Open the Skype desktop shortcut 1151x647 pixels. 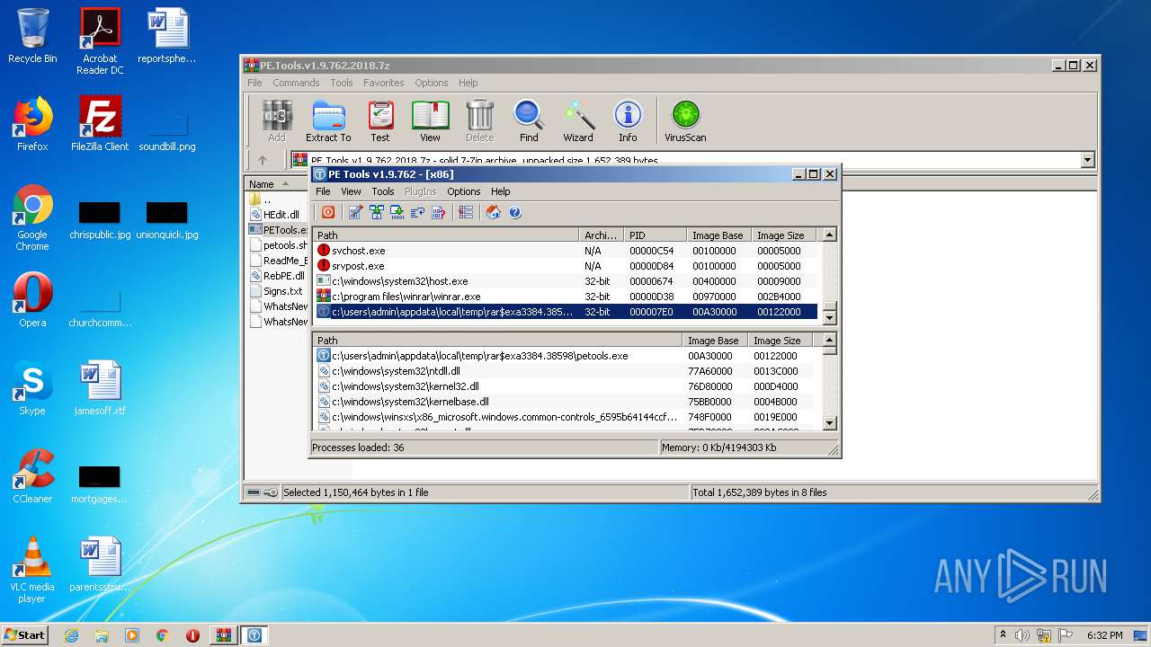point(32,389)
